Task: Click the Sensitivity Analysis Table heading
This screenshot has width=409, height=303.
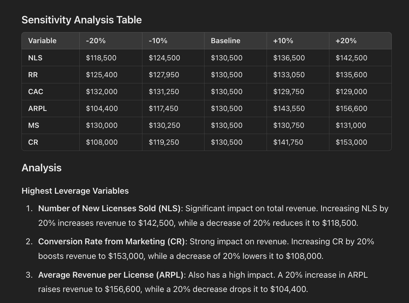Action: click(x=82, y=20)
